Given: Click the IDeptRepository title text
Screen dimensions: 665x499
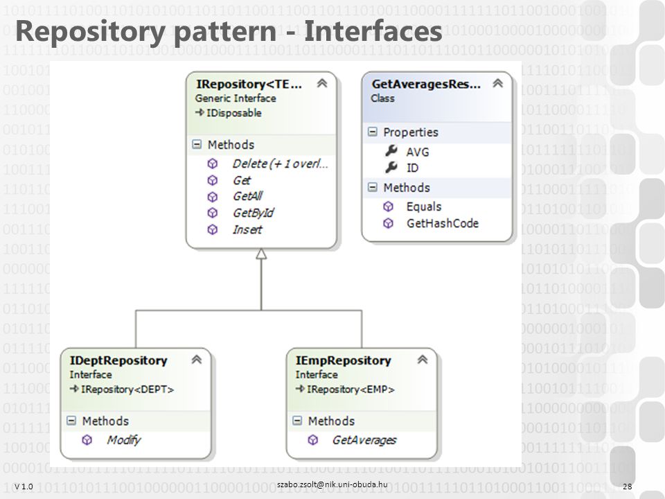Looking at the screenshot, I should pyautogui.click(x=118, y=360).
